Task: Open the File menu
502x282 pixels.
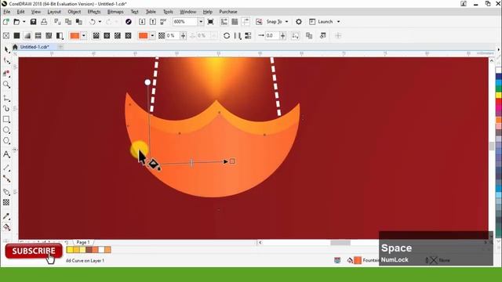Action: point(7,12)
